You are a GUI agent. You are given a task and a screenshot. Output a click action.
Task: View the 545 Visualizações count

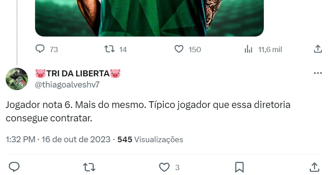(150, 140)
